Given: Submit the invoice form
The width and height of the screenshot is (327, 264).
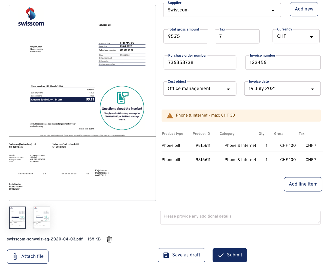Looking at the screenshot, I should coord(230,255).
